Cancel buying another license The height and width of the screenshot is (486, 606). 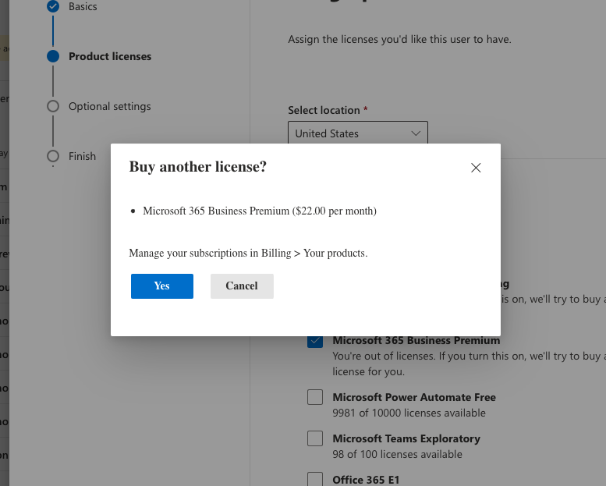tap(242, 286)
